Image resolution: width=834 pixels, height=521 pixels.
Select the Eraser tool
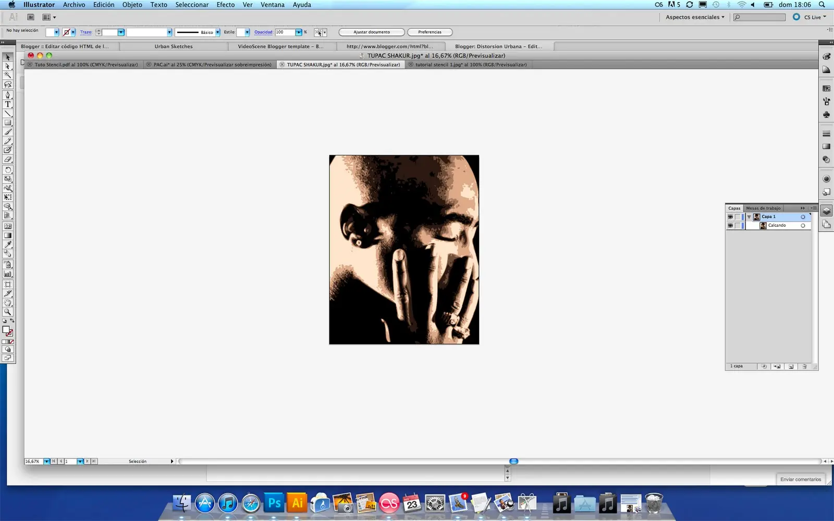(8, 159)
